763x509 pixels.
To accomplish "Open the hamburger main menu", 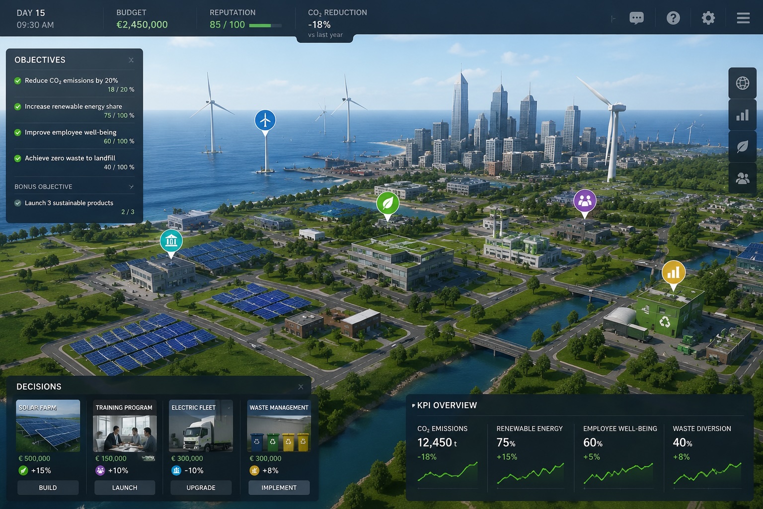I will point(743,18).
